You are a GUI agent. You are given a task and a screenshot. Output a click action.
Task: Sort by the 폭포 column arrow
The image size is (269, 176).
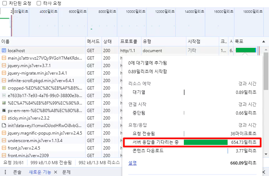tap(264, 41)
